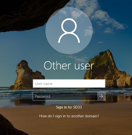Focus the User name field
The width and height of the screenshot is (132, 135).
69,84
